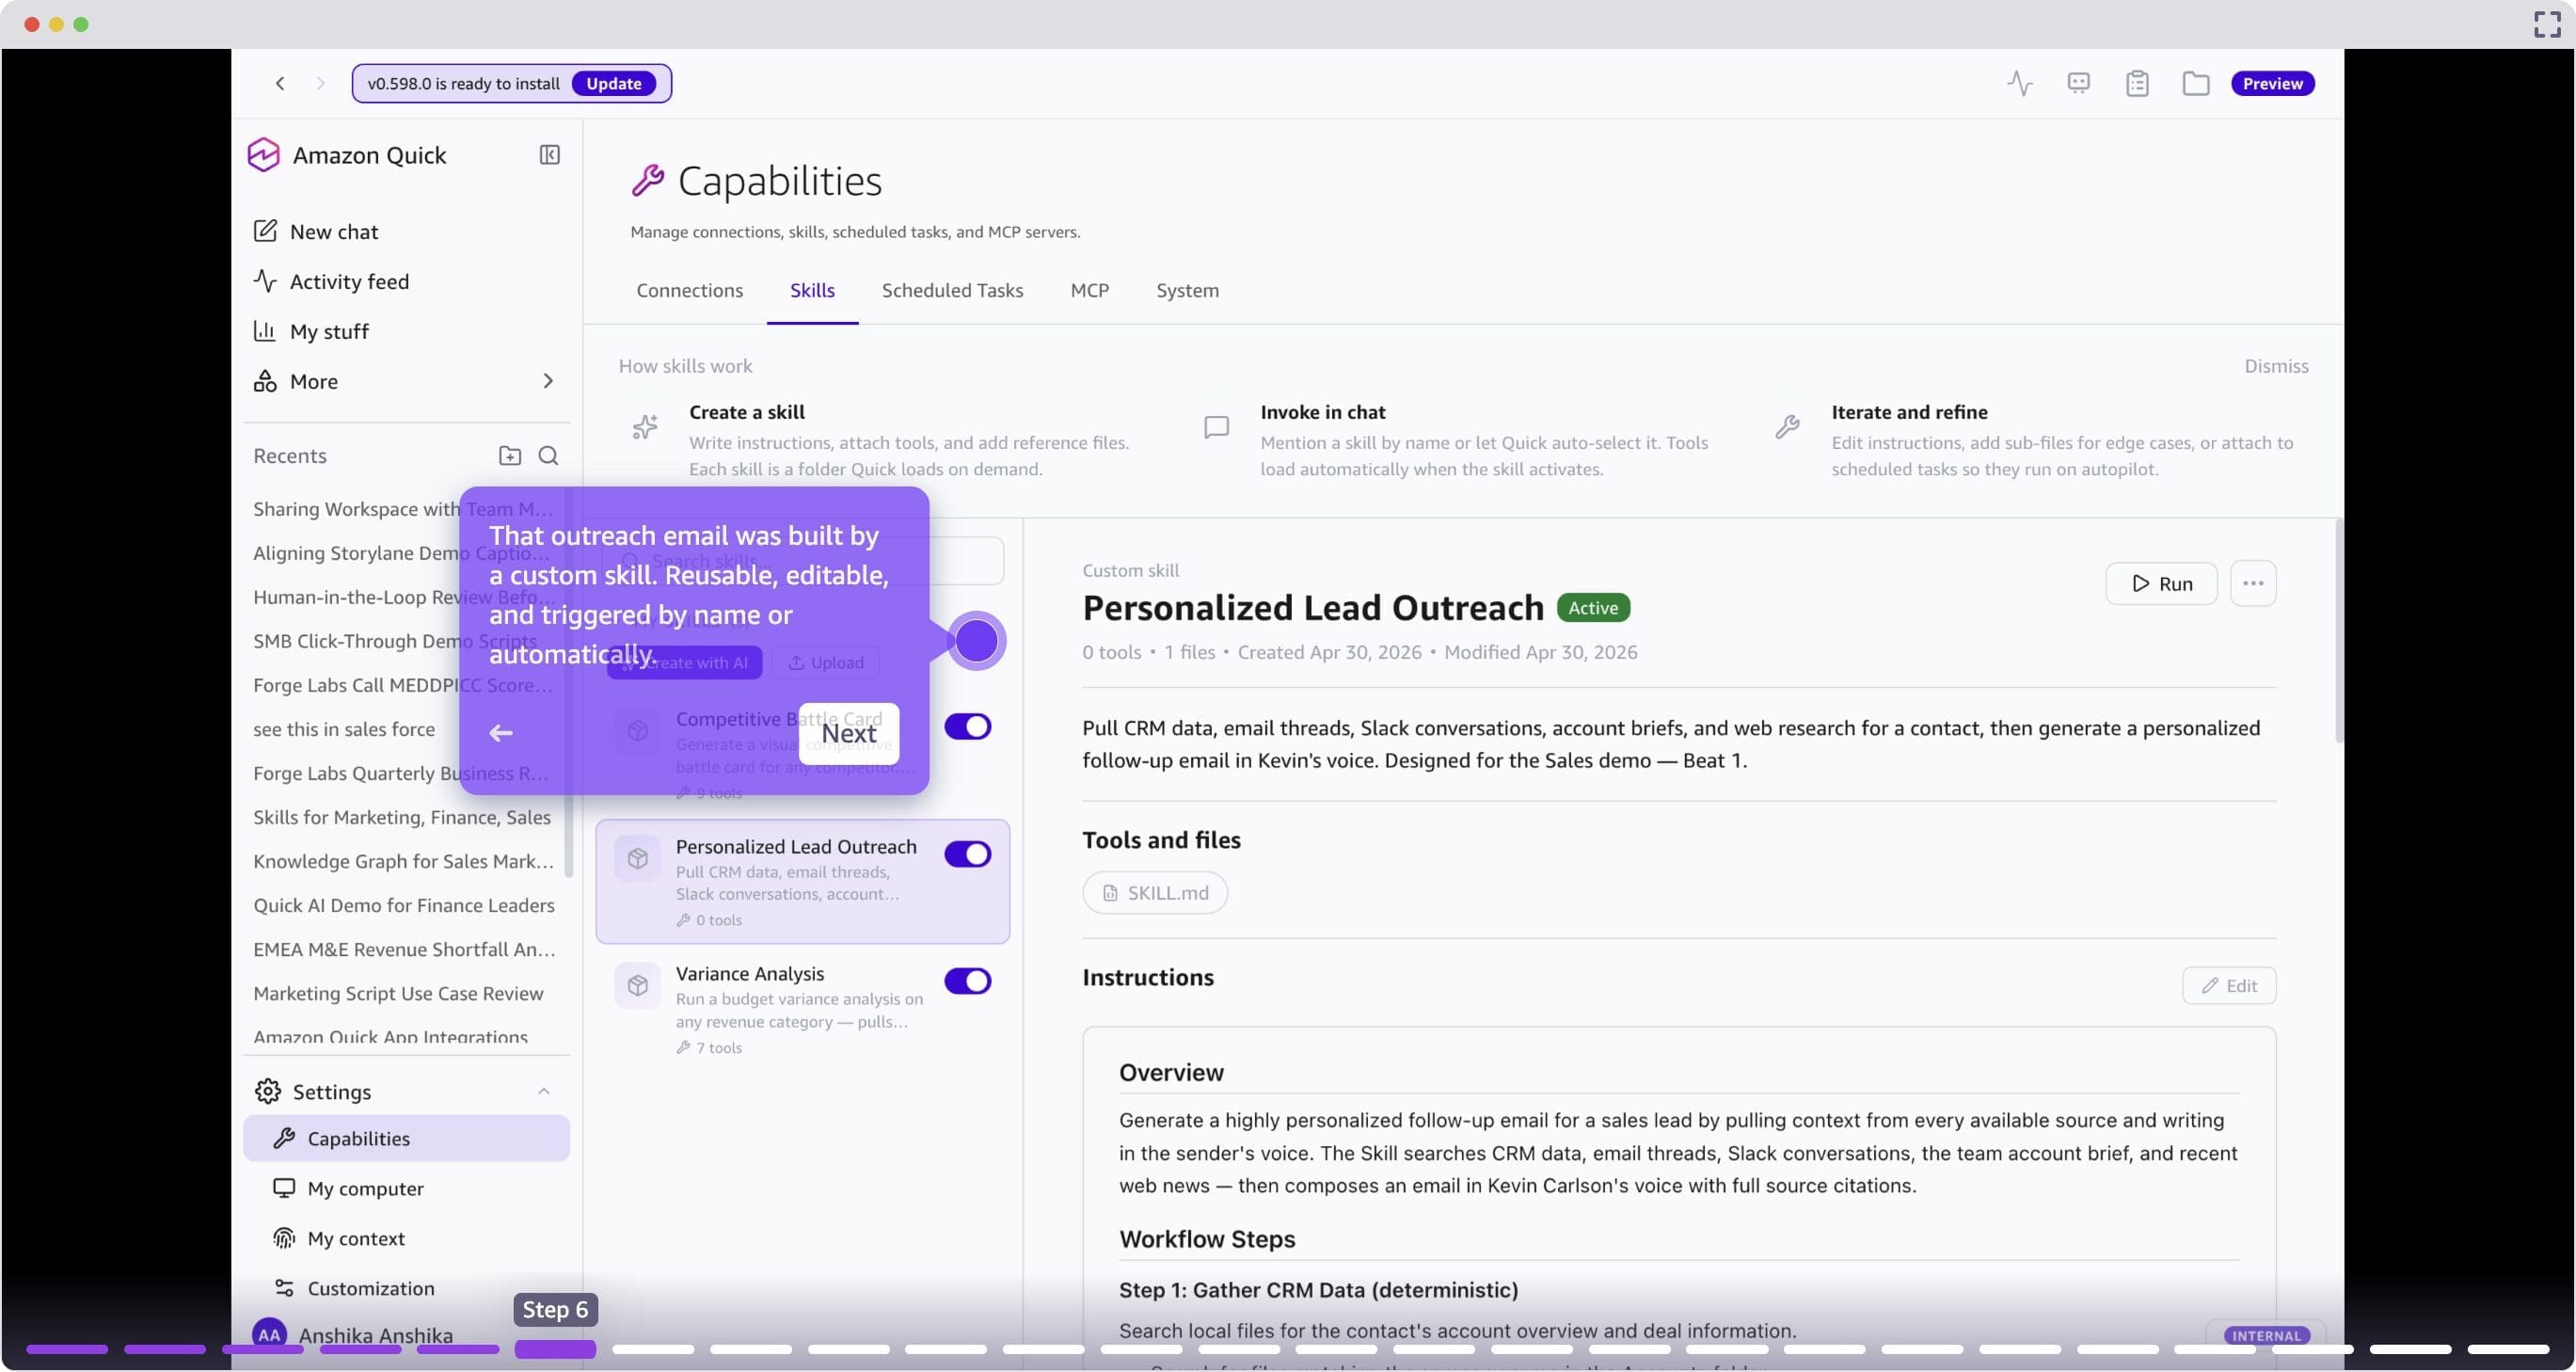Open the SKILL.md file chip
The width and height of the screenshot is (2576, 1372).
click(1154, 892)
